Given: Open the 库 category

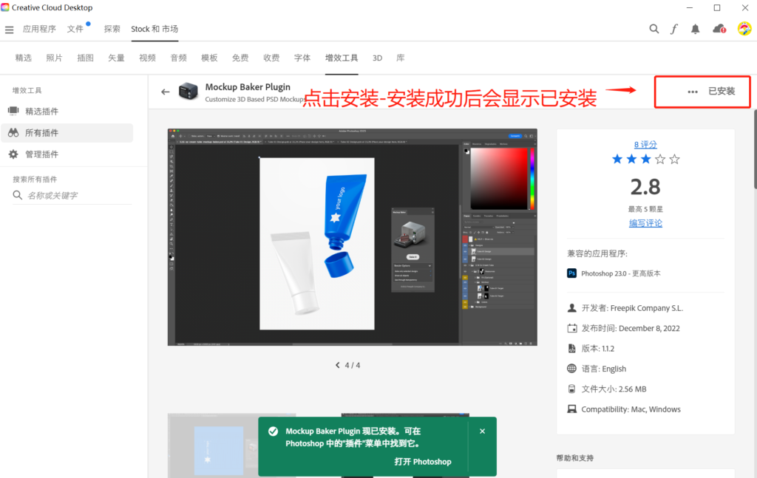Looking at the screenshot, I should pyautogui.click(x=400, y=58).
